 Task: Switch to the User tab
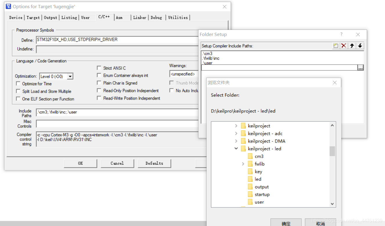click(x=85, y=18)
